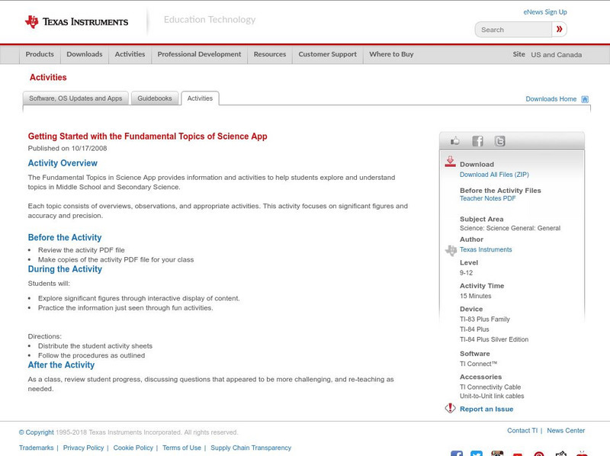Click the TI Connectivity Cable accessory
This screenshot has height=456, width=610.
490,387
